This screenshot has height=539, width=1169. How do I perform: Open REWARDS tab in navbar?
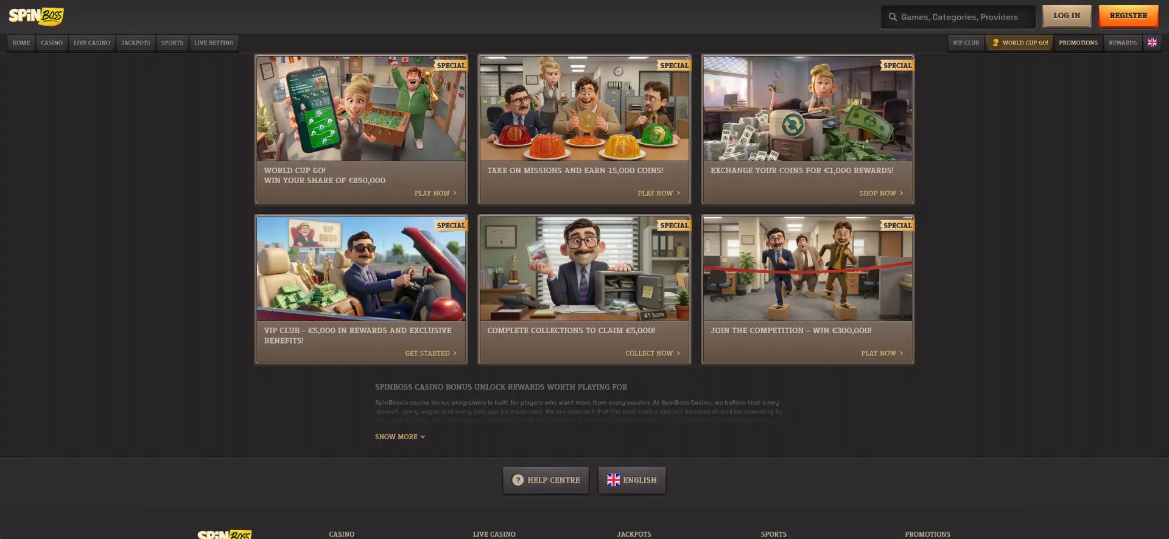tap(1123, 43)
